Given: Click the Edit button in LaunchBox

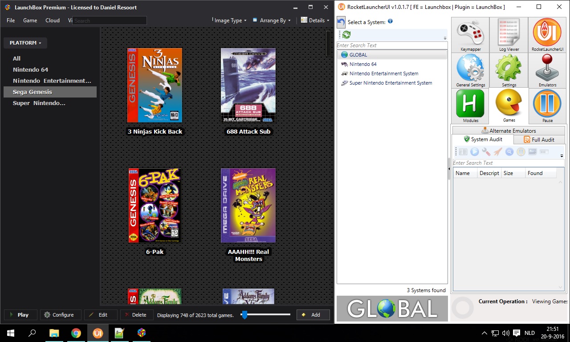Looking at the screenshot, I should 101,315.
